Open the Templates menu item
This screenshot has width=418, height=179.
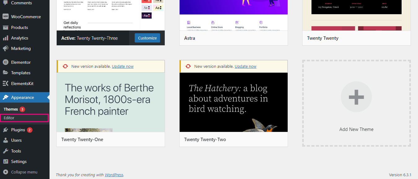(x=25, y=73)
